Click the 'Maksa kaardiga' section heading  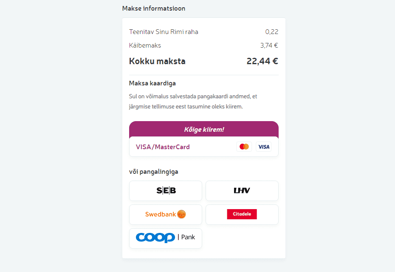[152, 83]
